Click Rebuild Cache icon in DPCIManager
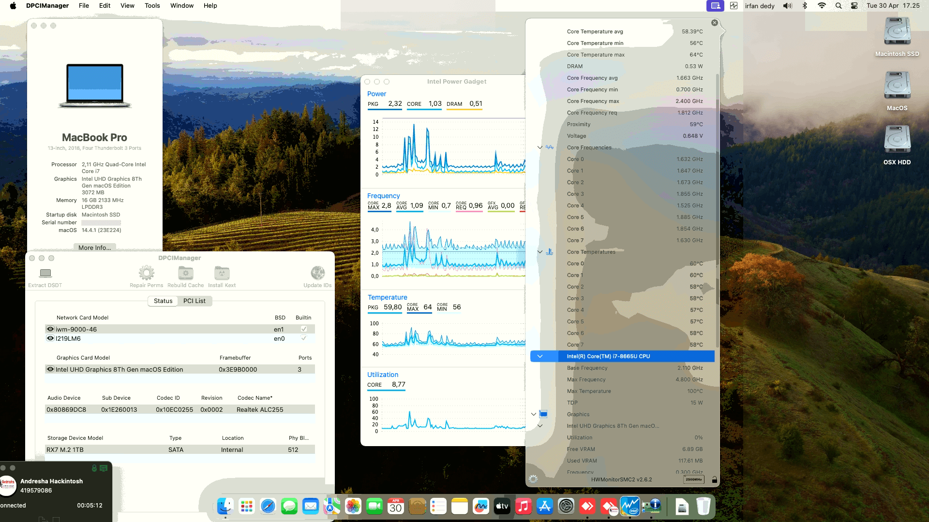This screenshot has width=929, height=522. pyautogui.click(x=185, y=273)
